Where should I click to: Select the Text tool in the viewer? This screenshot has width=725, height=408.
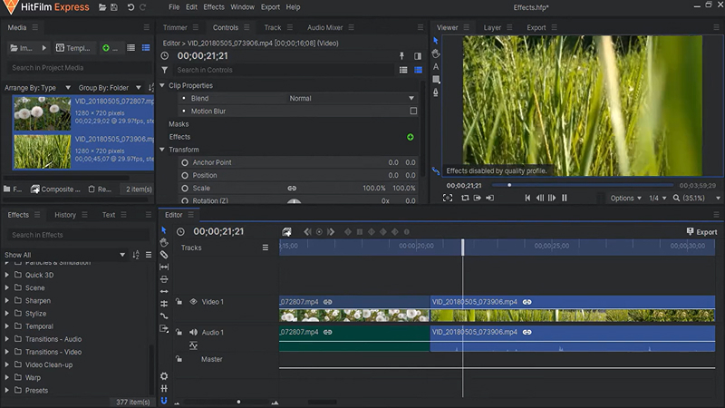[x=436, y=66]
